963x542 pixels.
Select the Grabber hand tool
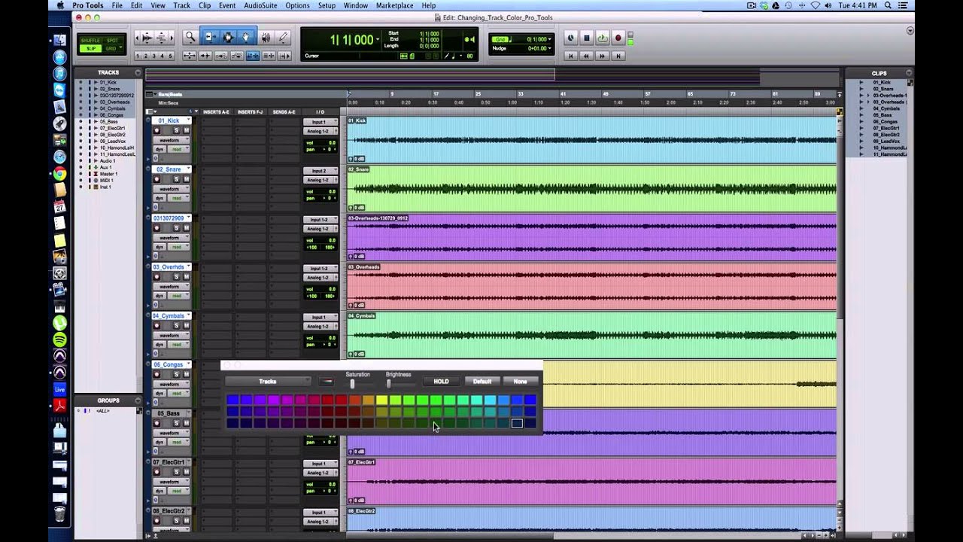coord(245,37)
